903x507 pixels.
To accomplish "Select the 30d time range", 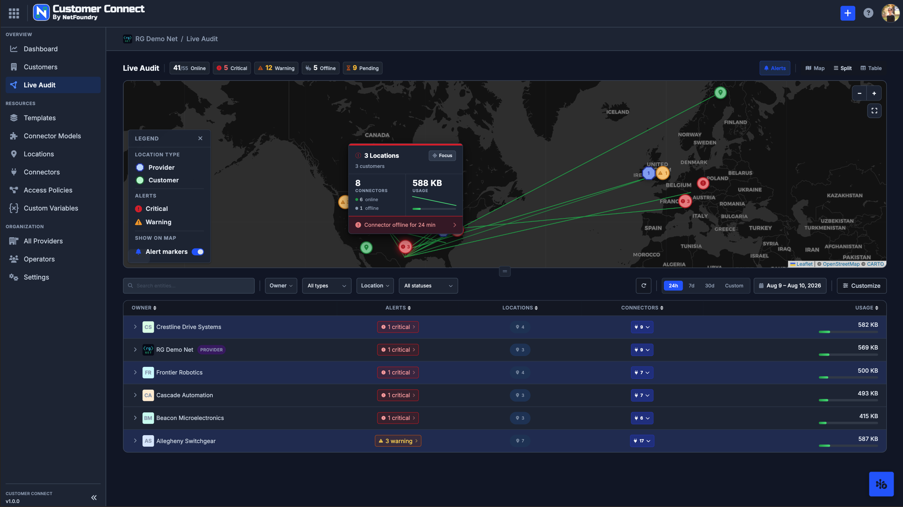I will coord(709,286).
